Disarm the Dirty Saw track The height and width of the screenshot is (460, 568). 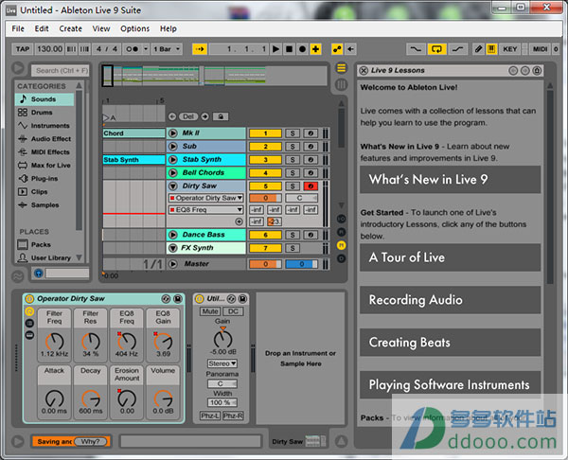(311, 186)
